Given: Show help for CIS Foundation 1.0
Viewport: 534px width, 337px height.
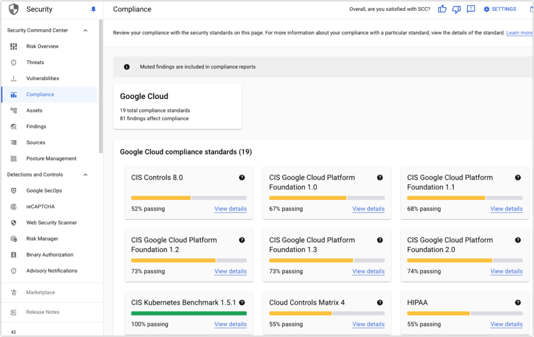Looking at the screenshot, I should [x=380, y=178].
